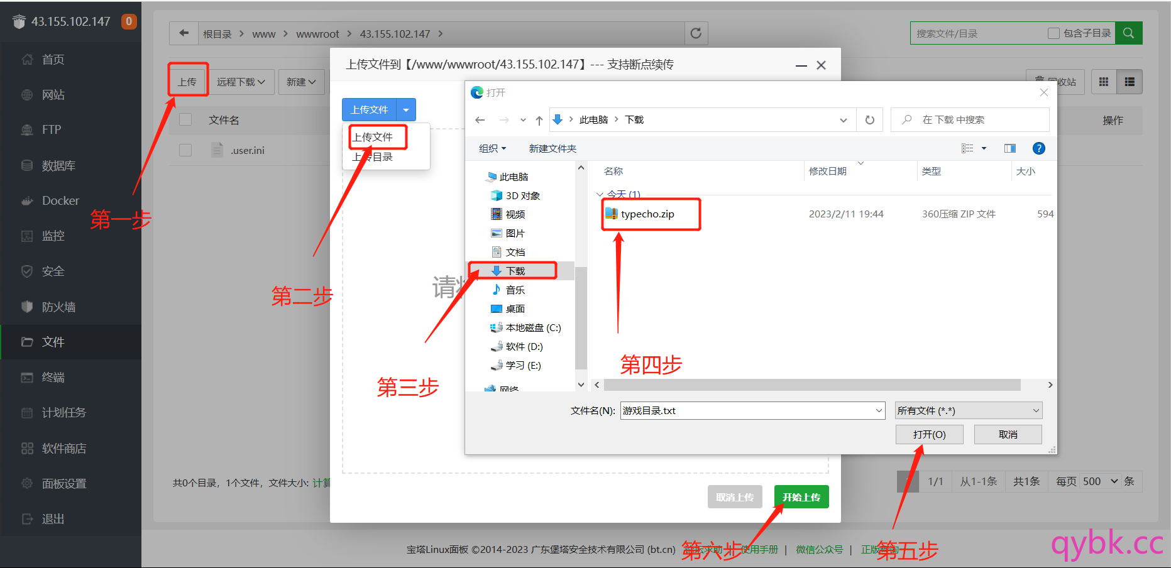Click the 软件商店 grid icon

pyautogui.click(x=27, y=448)
